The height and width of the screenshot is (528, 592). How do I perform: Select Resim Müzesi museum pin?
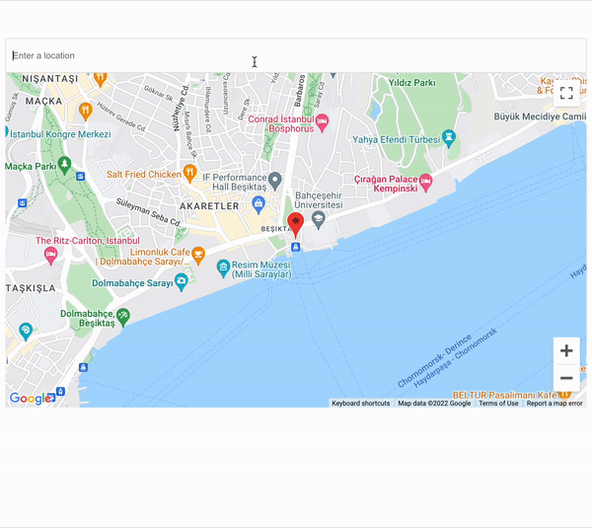click(223, 268)
